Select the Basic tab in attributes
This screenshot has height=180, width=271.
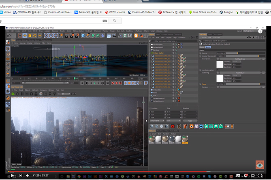click(202, 47)
